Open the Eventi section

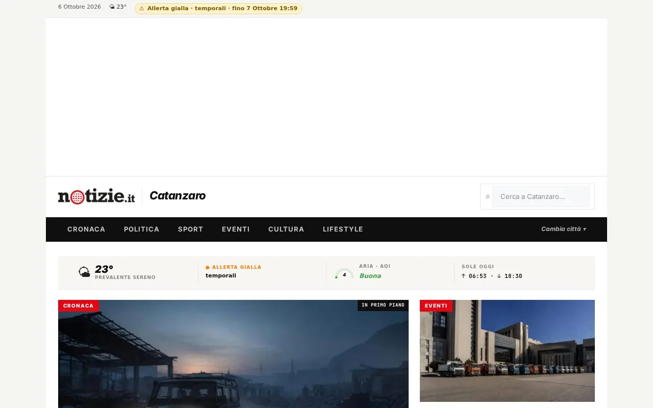(x=236, y=229)
